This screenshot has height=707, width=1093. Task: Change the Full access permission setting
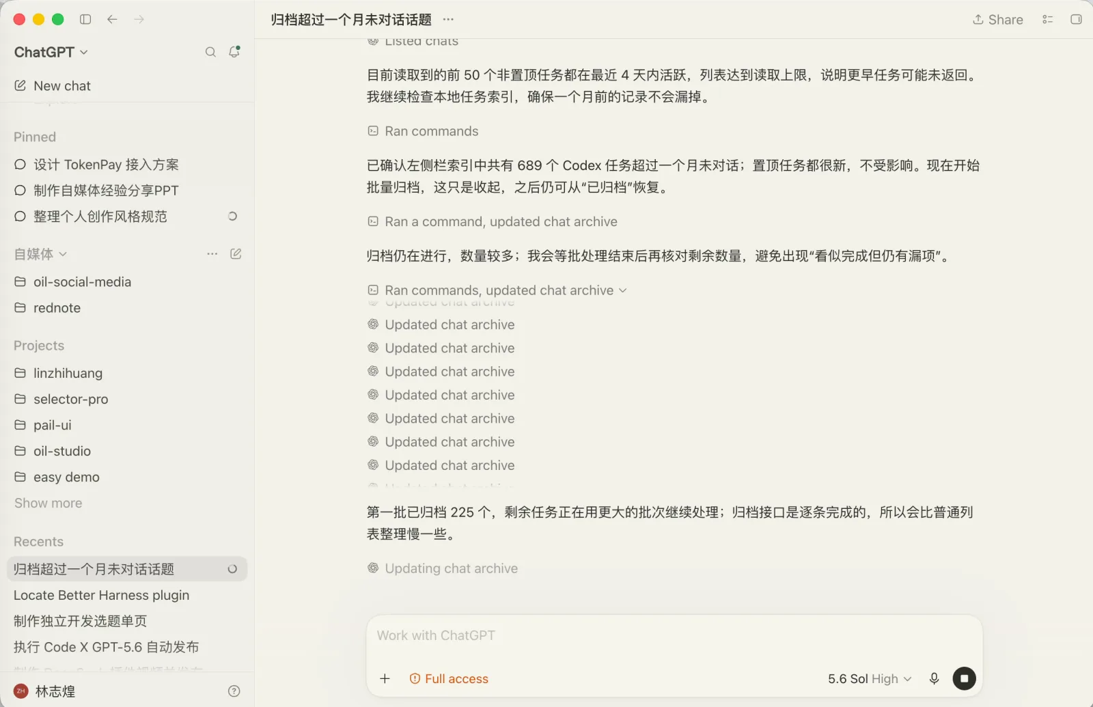tap(449, 678)
